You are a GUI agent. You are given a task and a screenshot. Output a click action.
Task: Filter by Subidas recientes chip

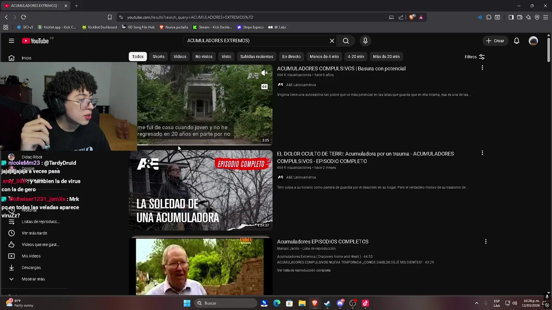(257, 56)
